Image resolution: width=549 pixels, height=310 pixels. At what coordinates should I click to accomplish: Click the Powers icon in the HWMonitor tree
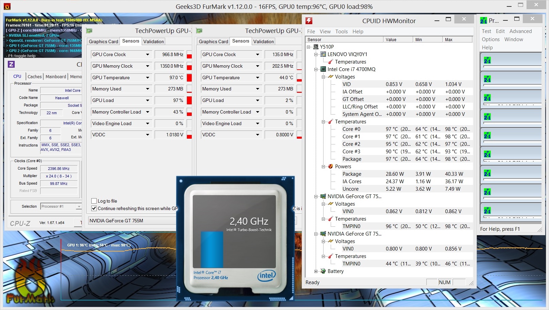coord(330,167)
